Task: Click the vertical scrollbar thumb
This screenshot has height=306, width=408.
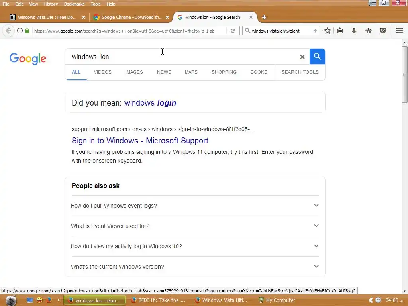Action: (404, 75)
